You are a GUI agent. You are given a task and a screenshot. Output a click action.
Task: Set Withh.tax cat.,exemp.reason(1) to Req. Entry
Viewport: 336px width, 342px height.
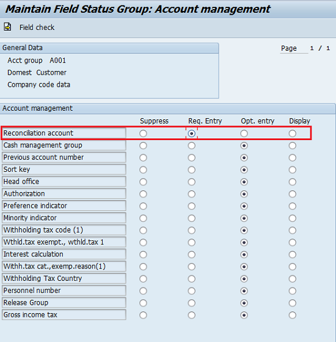click(x=192, y=267)
